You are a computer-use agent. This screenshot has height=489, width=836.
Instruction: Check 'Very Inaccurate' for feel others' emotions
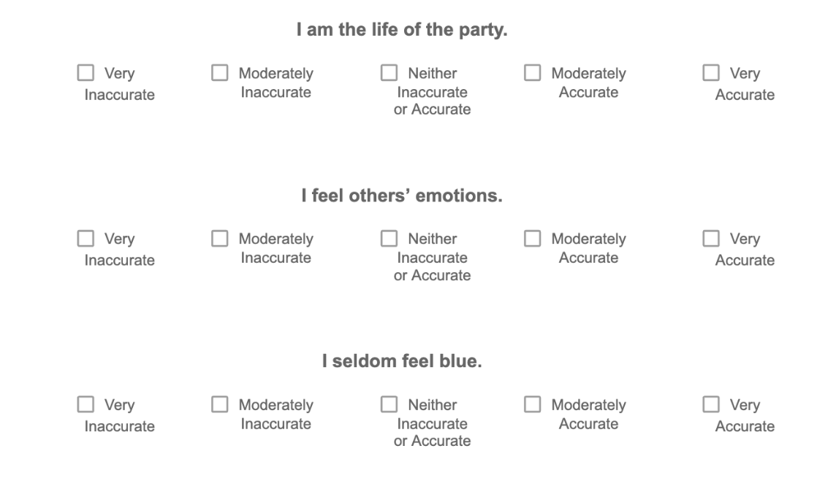[x=86, y=239]
